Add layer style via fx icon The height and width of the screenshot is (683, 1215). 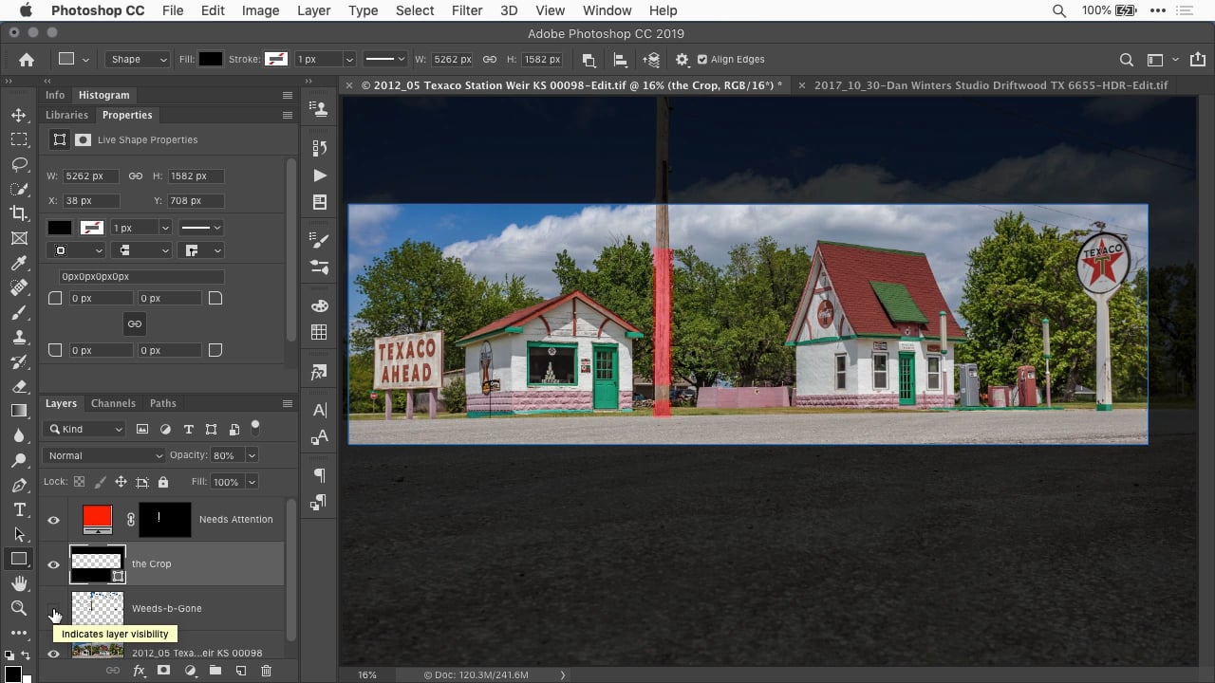(139, 671)
